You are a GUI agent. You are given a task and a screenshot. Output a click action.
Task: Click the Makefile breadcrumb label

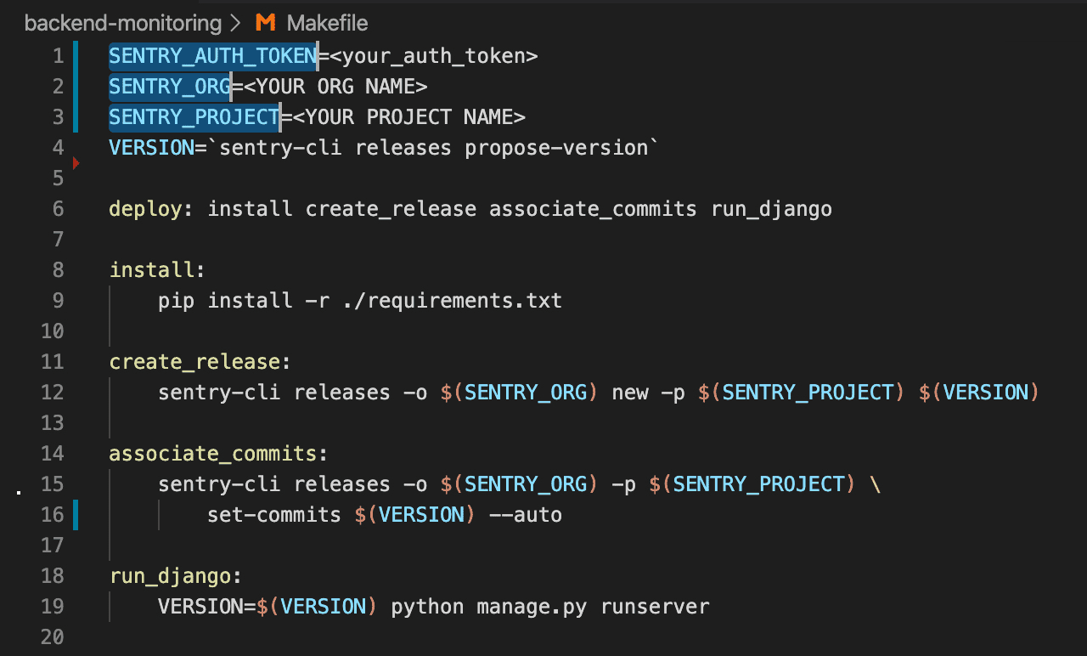[x=328, y=23]
